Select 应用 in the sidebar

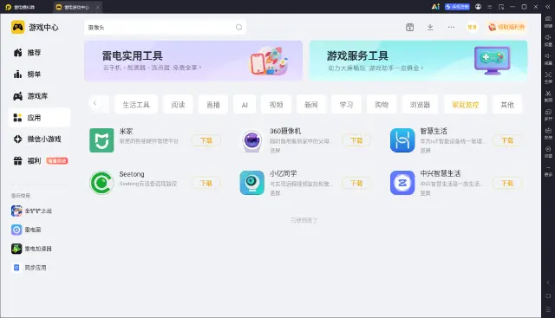(x=39, y=118)
